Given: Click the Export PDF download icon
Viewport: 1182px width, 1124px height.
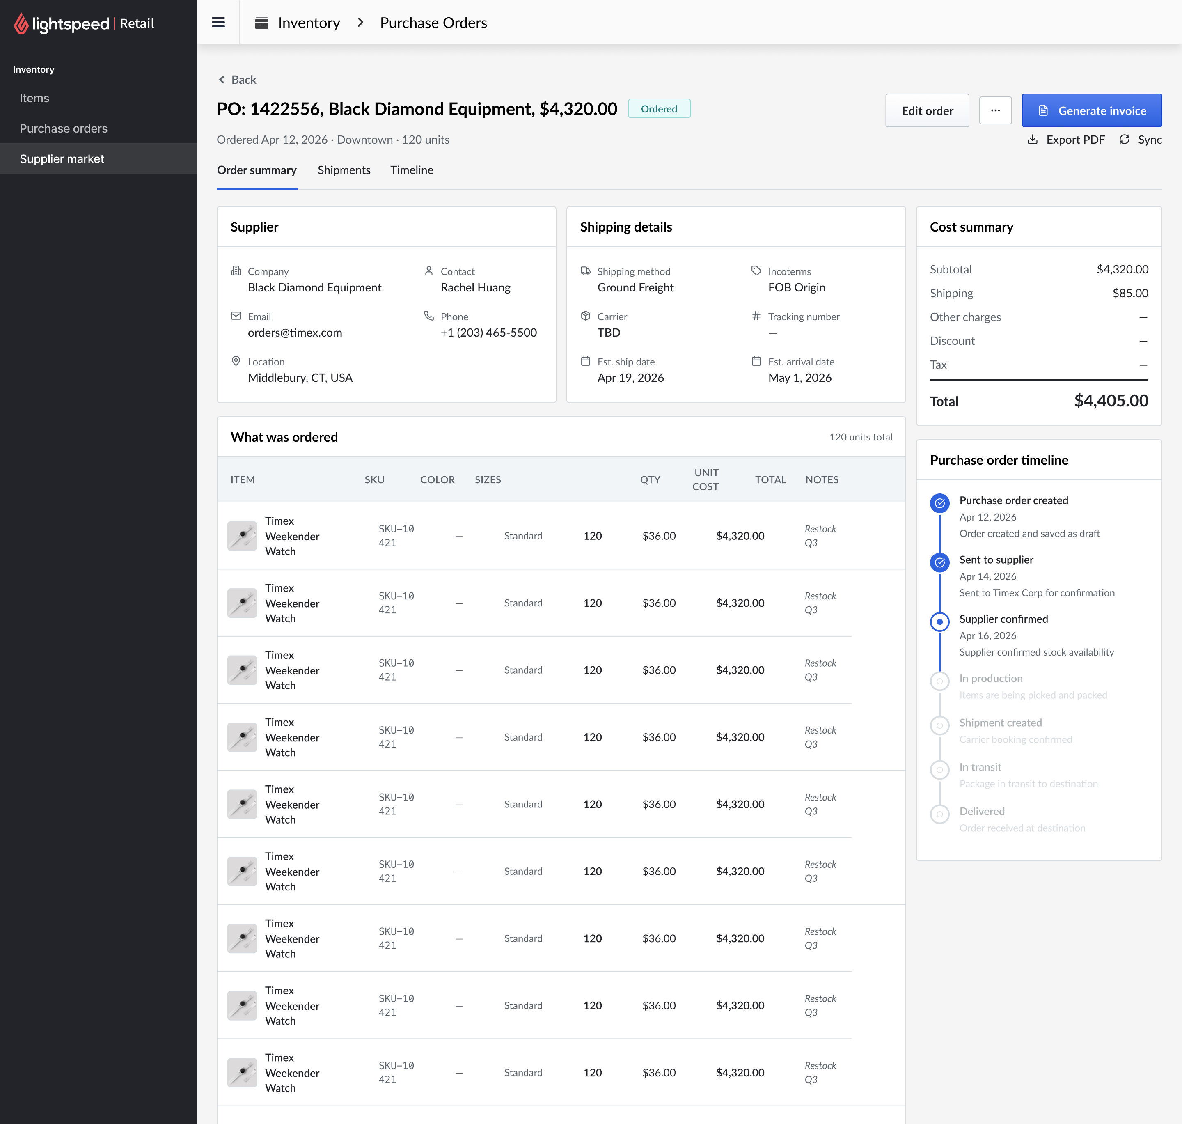Looking at the screenshot, I should pyautogui.click(x=1032, y=140).
